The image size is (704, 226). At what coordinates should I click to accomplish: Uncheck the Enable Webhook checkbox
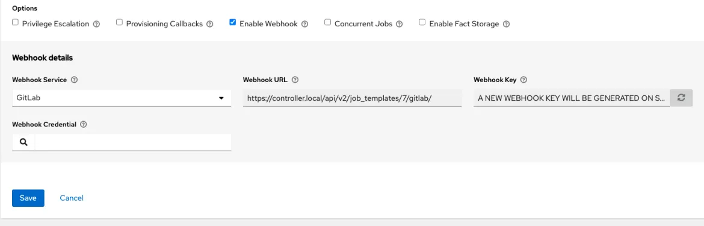(x=233, y=22)
